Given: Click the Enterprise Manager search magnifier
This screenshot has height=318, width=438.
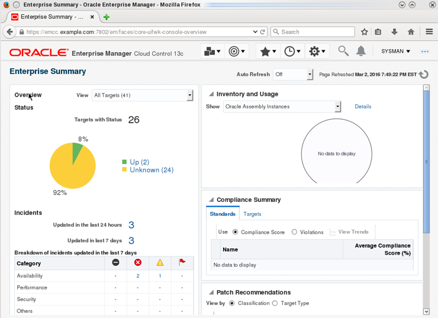Looking at the screenshot, I should [343, 51].
